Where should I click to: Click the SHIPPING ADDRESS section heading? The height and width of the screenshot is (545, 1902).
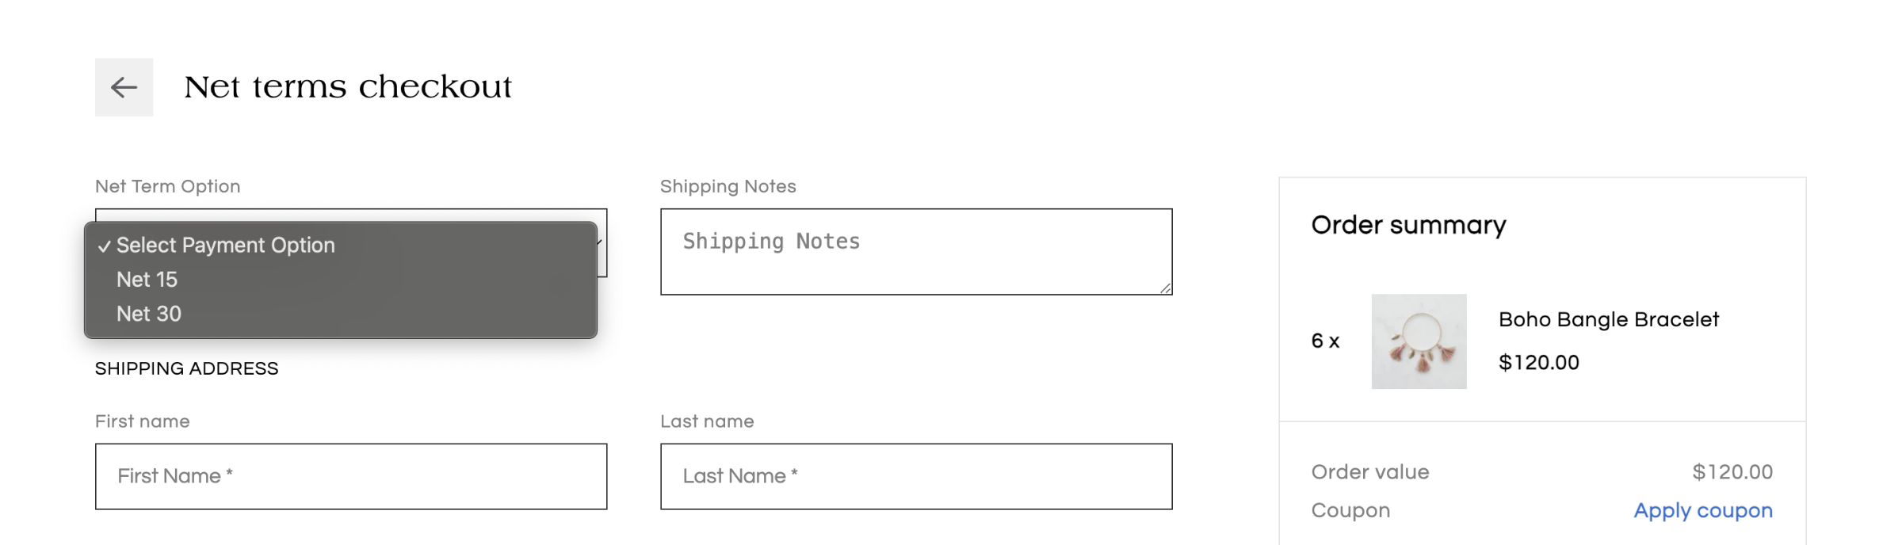(187, 368)
